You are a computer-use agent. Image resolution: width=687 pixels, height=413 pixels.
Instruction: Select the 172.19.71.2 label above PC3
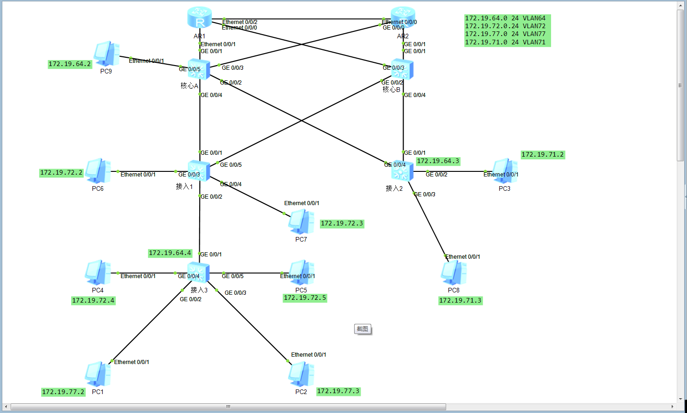543,155
